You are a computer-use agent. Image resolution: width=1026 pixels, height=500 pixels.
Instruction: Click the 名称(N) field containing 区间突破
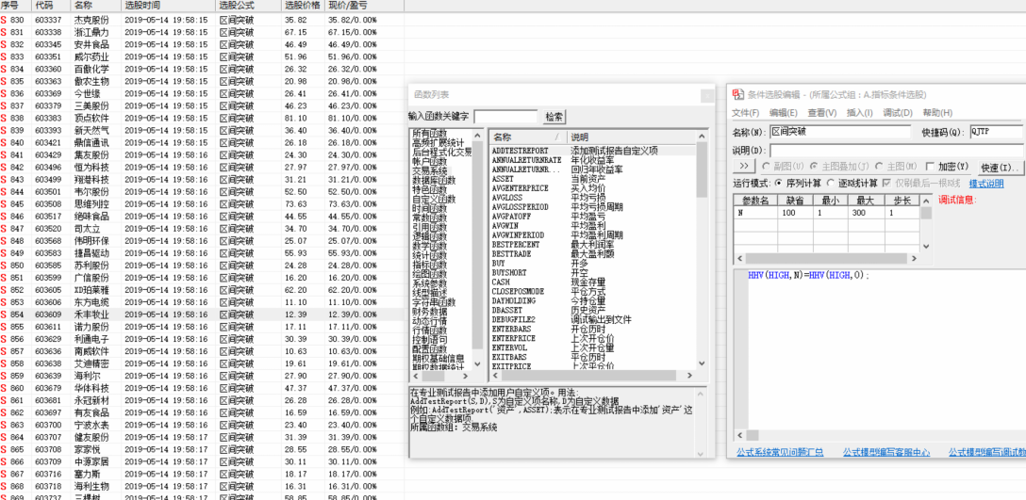click(x=839, y=132)
